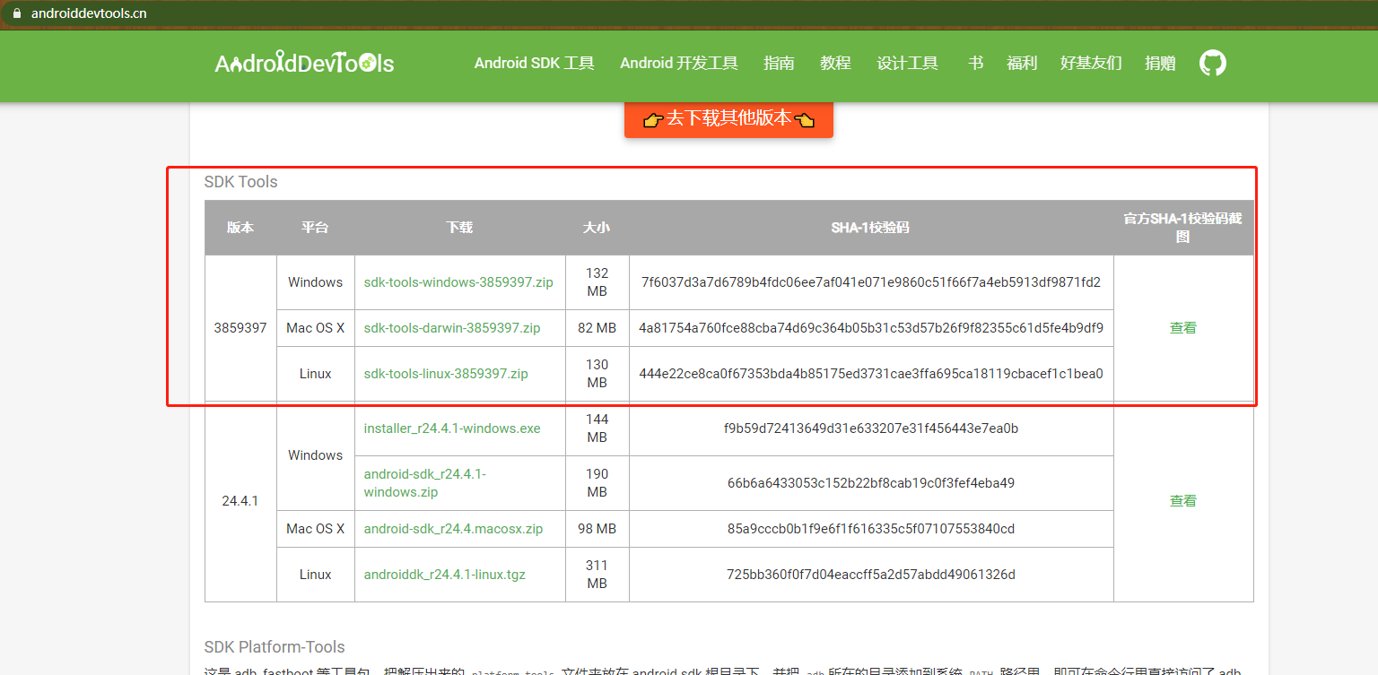
Task: Click the AndroidDevTools logo
Action: click(x=304, y=63)
